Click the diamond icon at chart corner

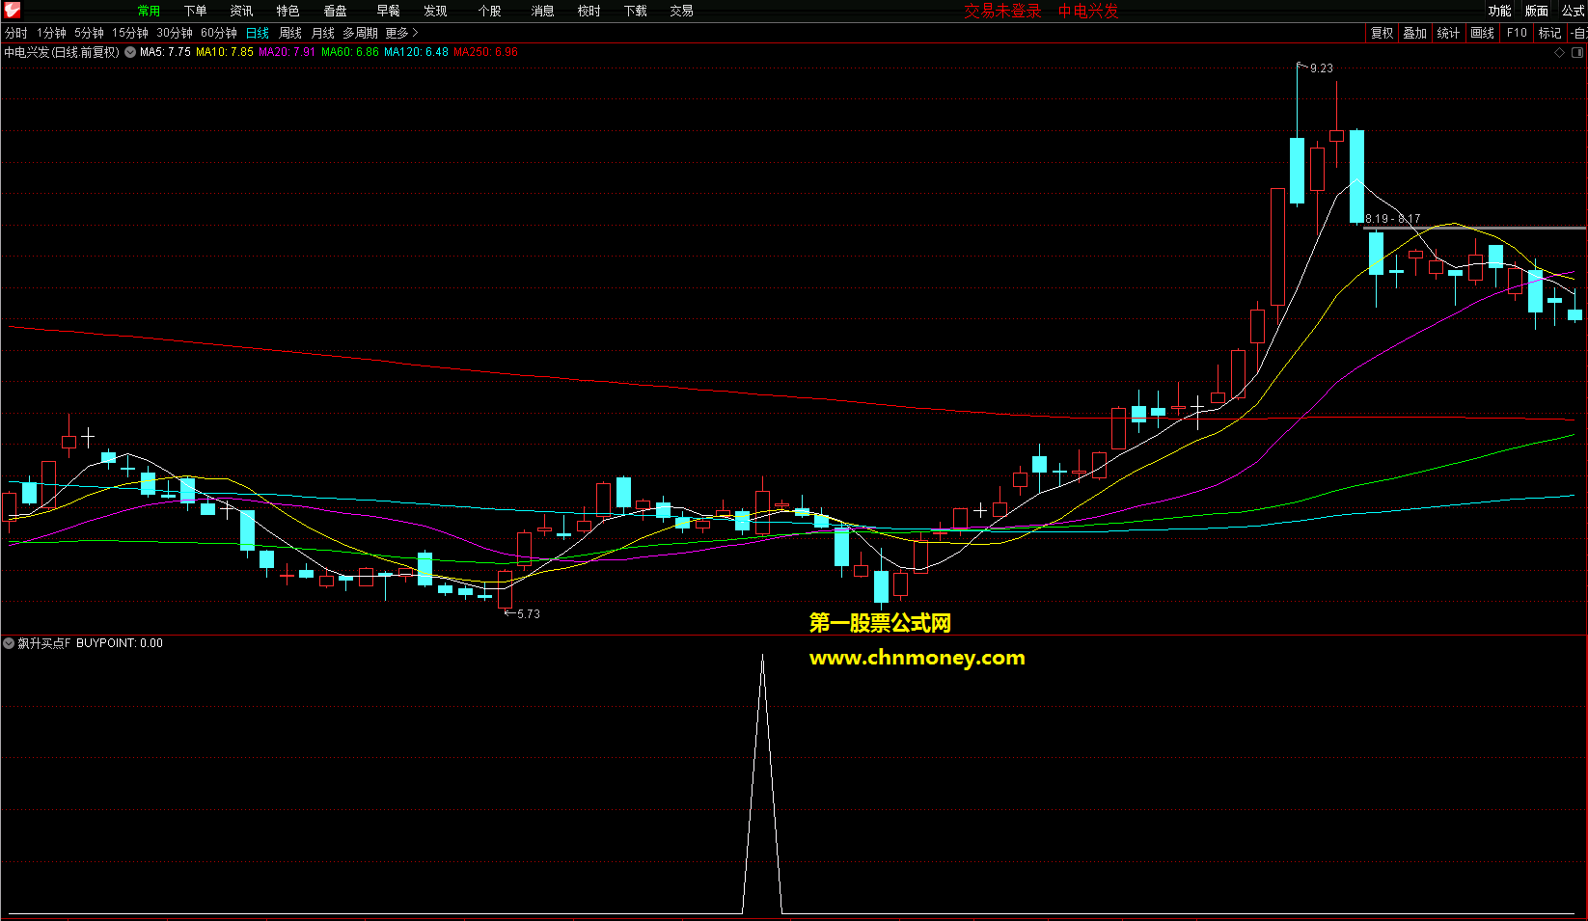(1559, 53)
